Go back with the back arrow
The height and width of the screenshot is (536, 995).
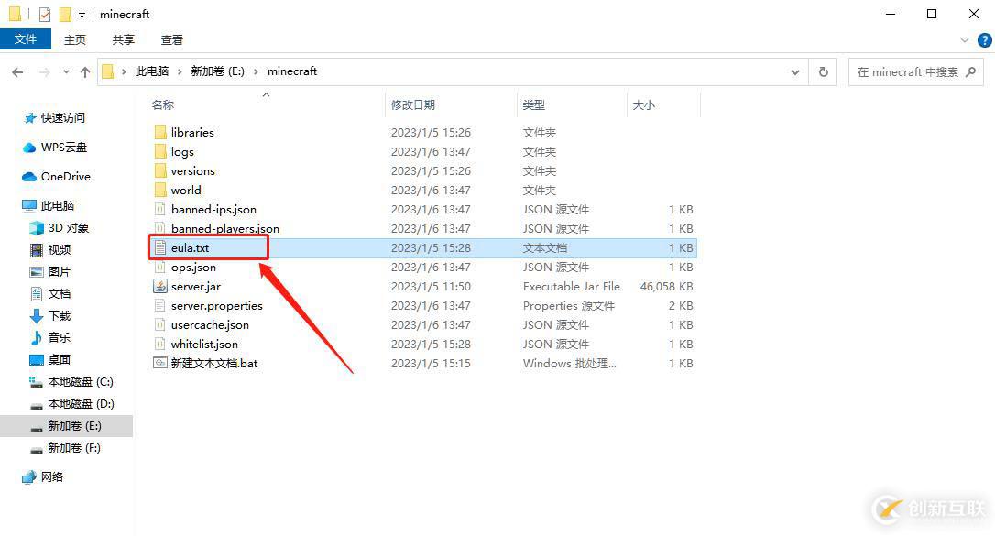pos(17,72)
